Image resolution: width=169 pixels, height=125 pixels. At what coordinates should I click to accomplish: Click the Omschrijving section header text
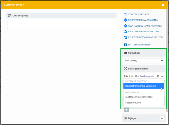tap(20, 16)
